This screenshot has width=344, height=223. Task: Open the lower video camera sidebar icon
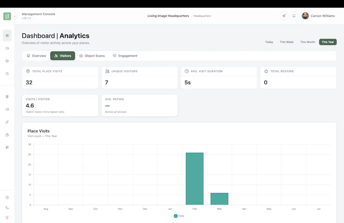click(7, 109)
